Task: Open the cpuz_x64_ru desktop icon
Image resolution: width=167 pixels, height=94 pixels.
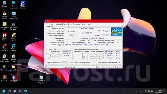Action: pyautogui.click(x=14, y=79)
